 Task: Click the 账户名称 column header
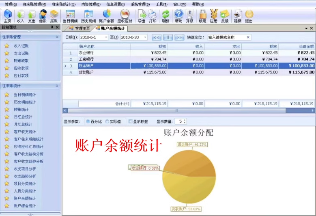[x=104, y=47]
